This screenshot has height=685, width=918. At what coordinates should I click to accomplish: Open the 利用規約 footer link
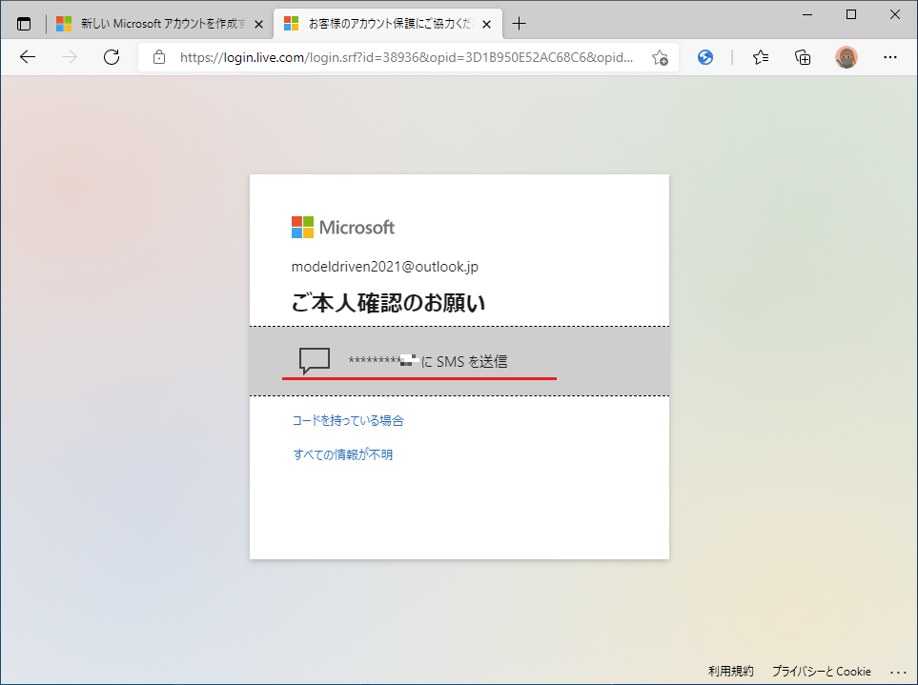click(x=730, y=671)
